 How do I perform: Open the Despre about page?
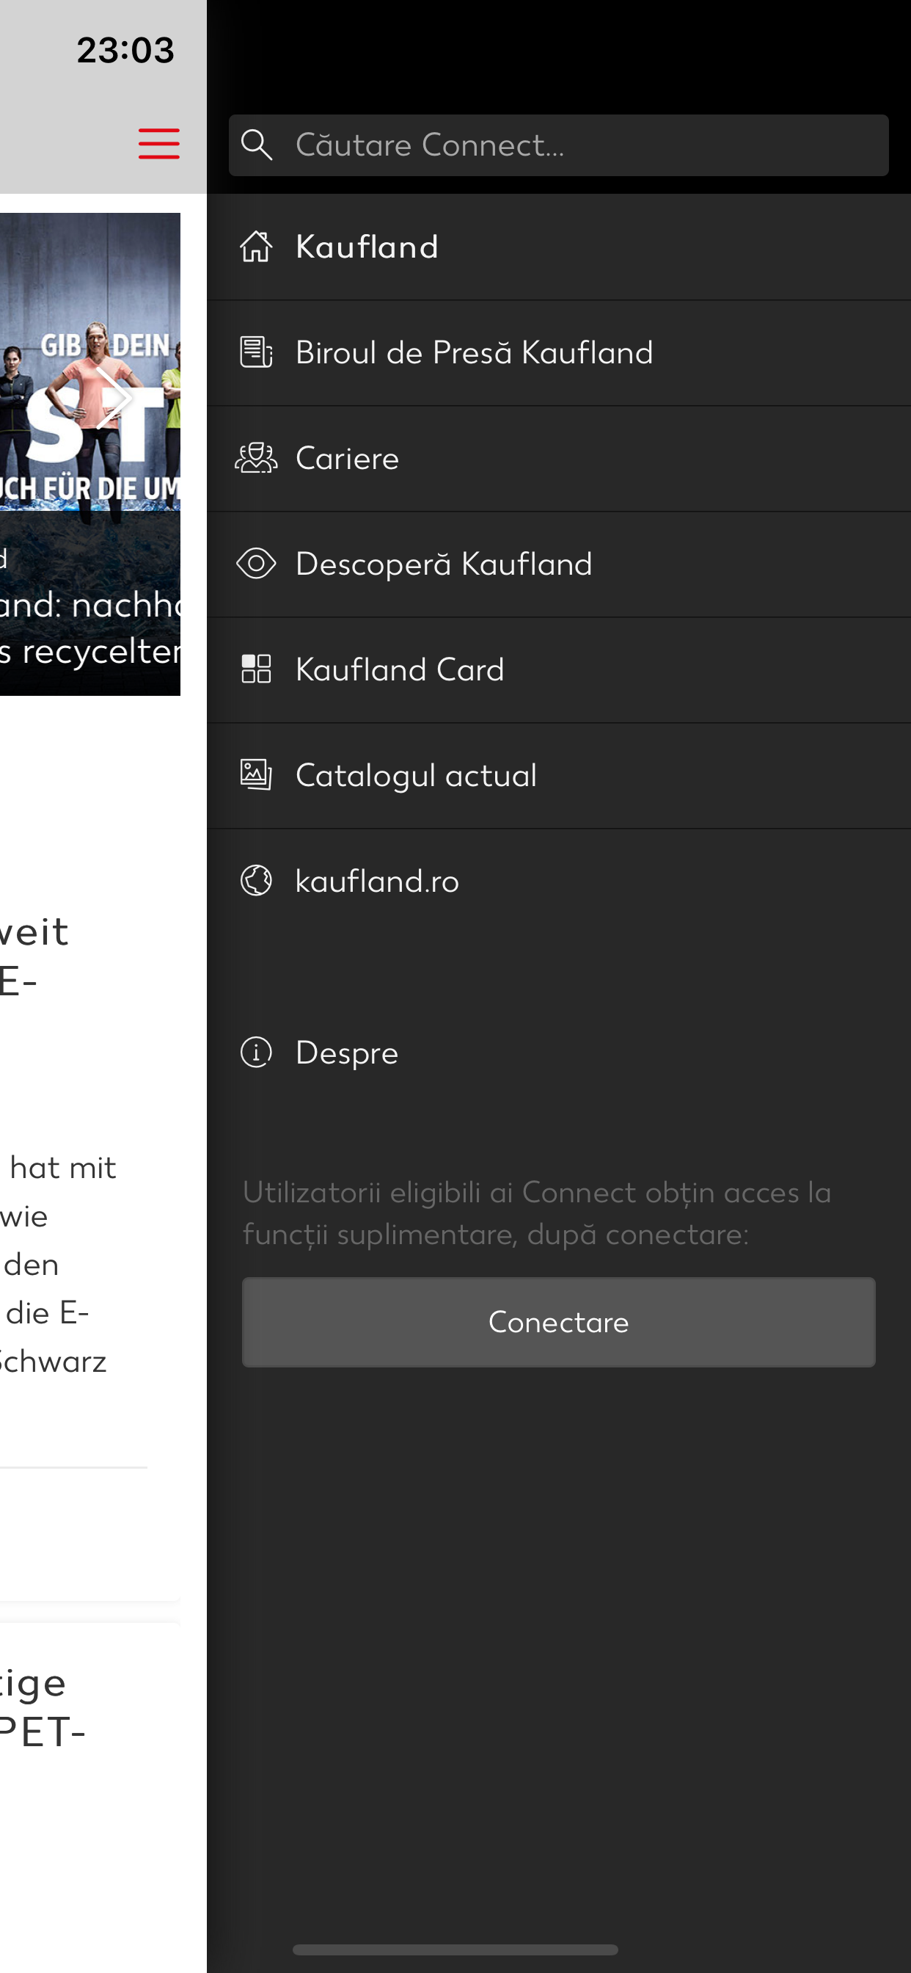pos(558,1053)
